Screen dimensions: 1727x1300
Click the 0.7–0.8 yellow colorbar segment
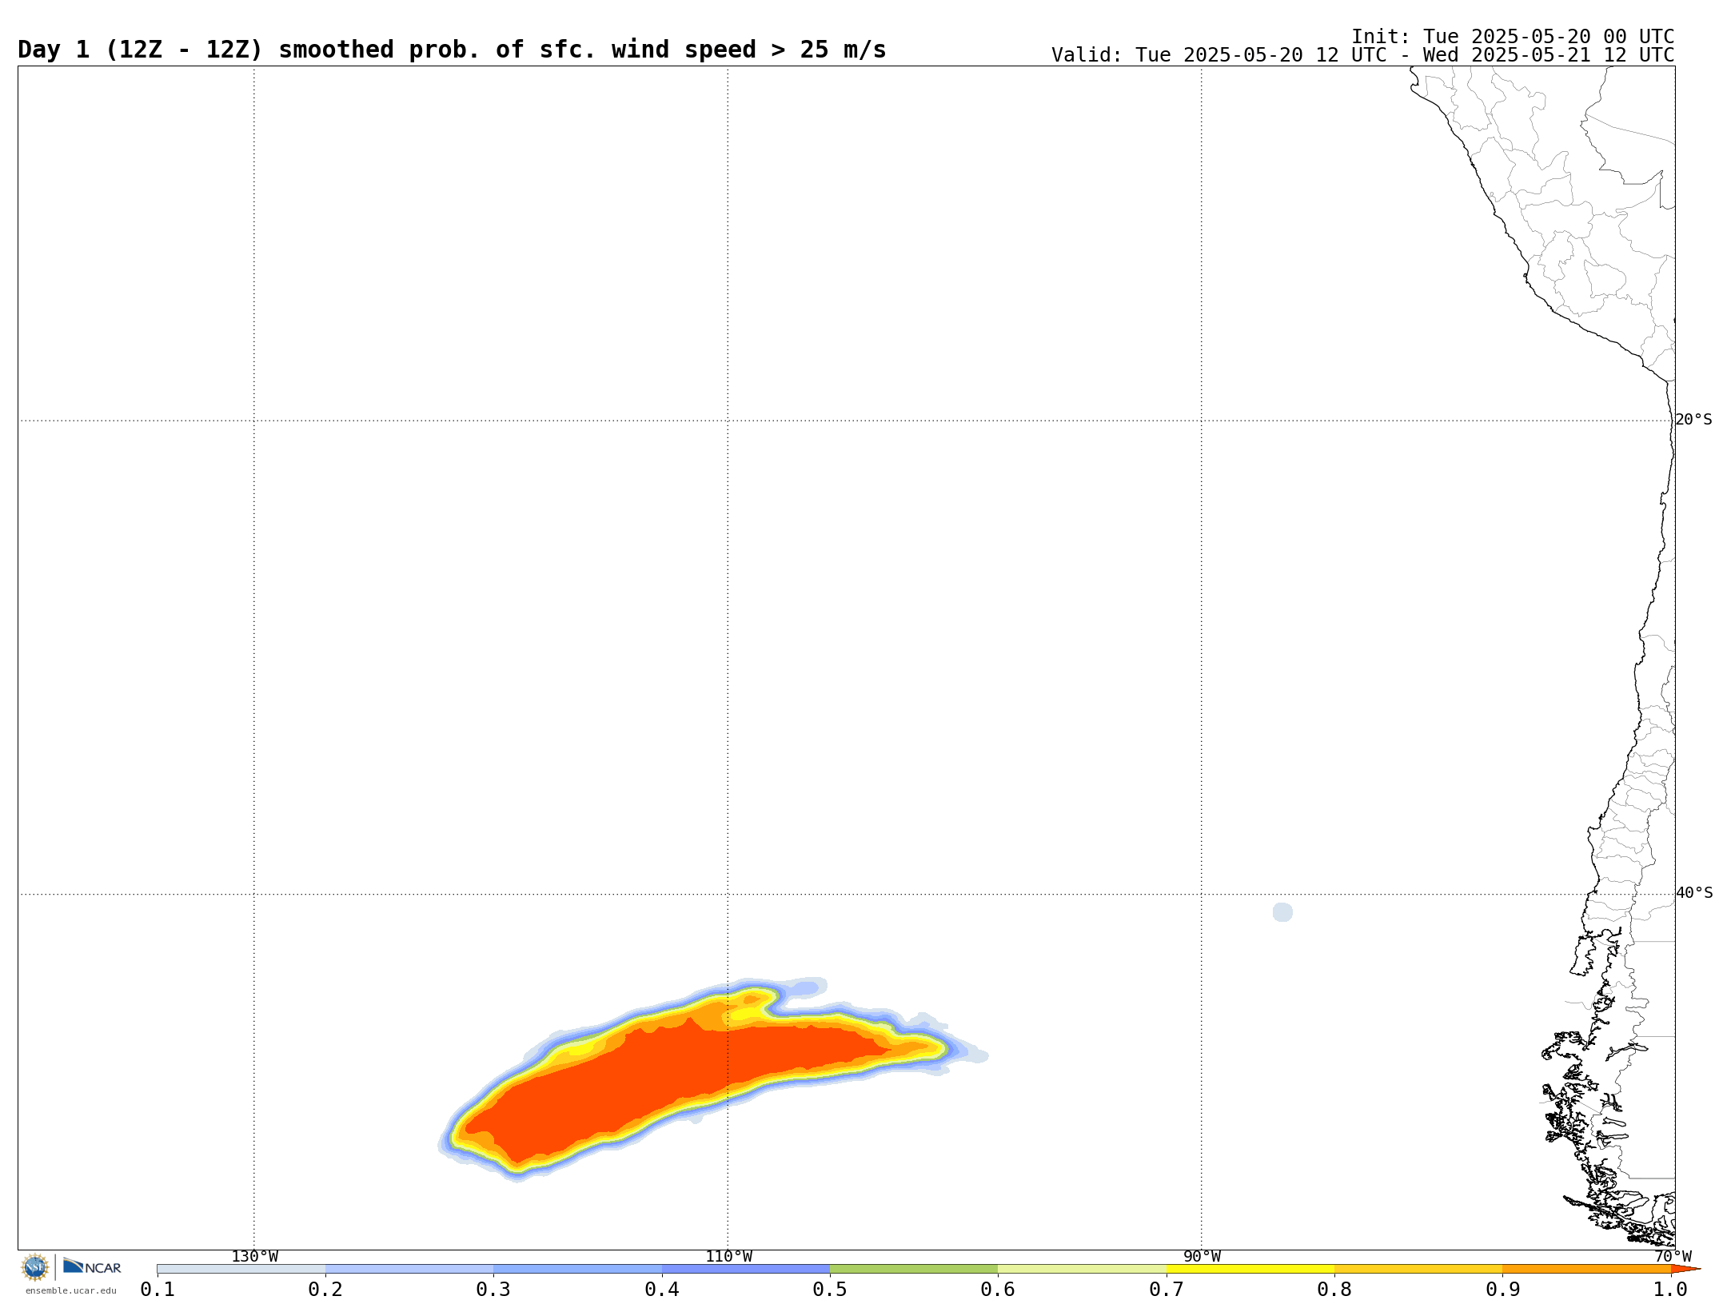(1250, 1269)
